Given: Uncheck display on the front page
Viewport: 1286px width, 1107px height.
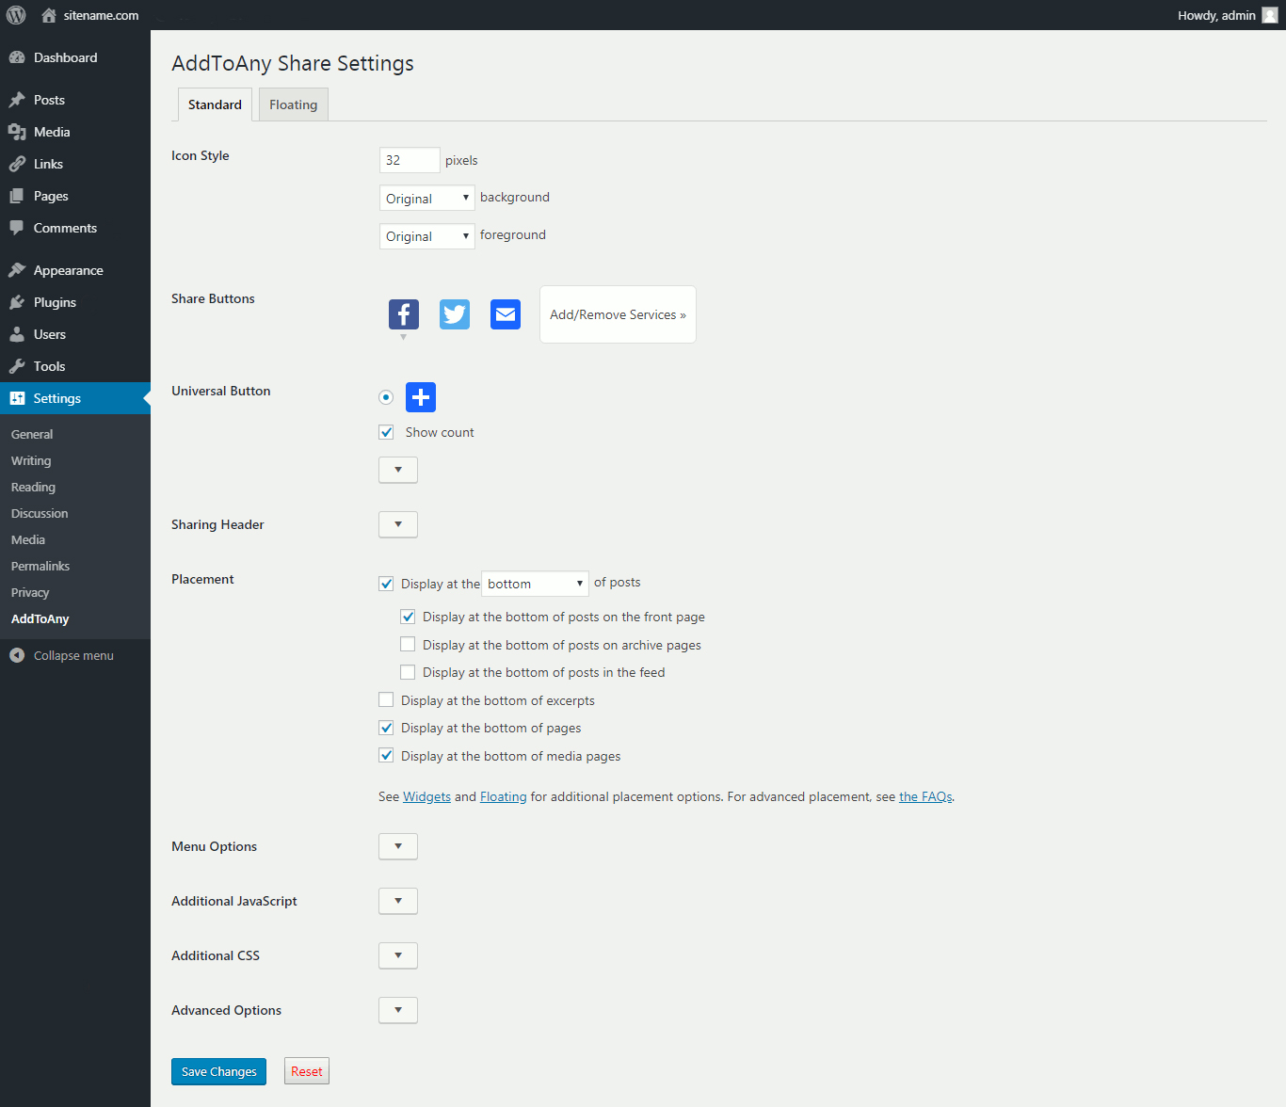Looking at the screenshot, I should 408,617.
